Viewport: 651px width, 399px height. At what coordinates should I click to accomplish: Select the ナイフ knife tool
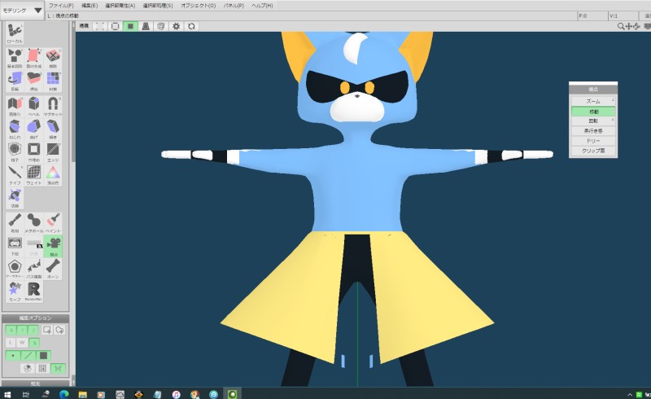[15, 175]
